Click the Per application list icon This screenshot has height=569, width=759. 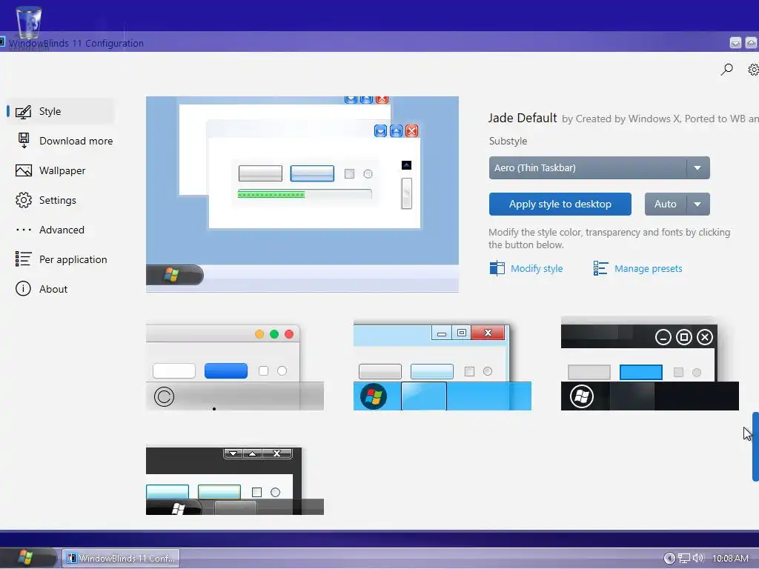pos(23,259)
